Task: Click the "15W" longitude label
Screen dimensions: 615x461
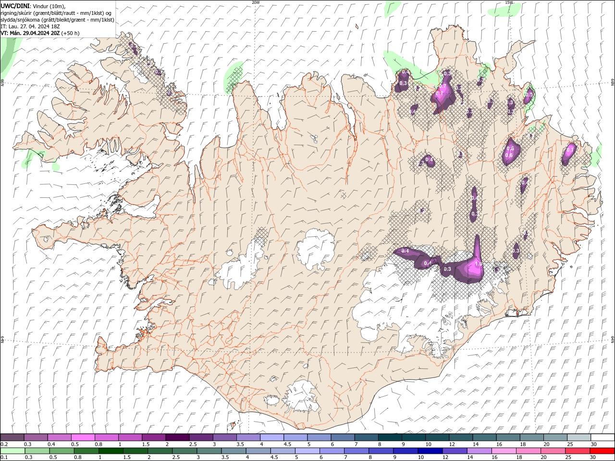Action: coord(509,2)
